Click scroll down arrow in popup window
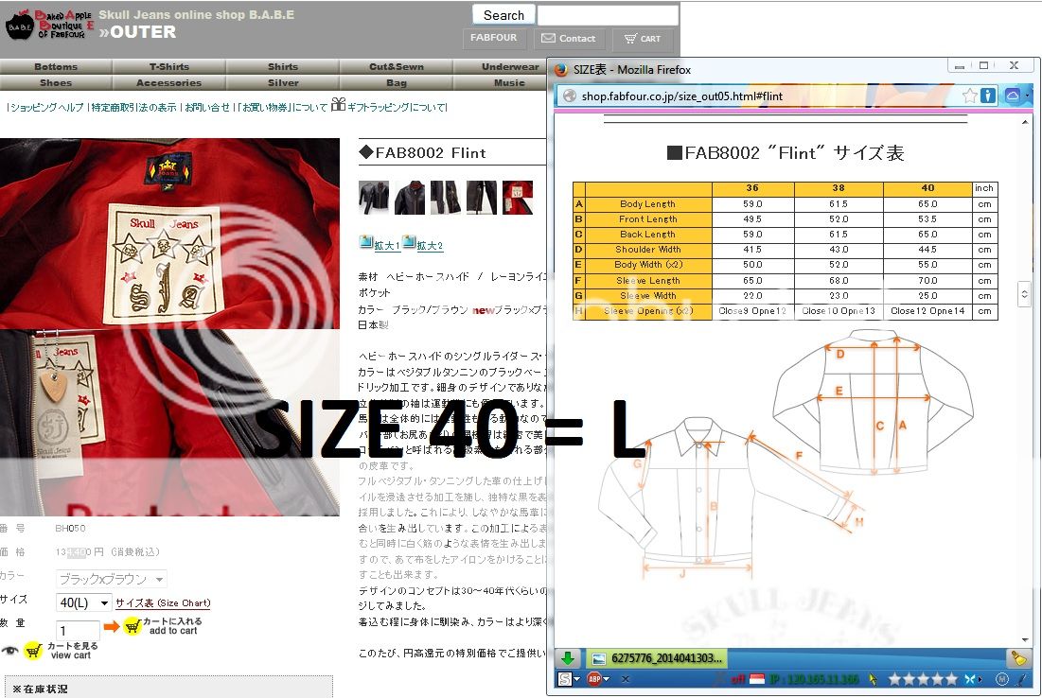This screenshot has width=1042, height=698. 1025,639
